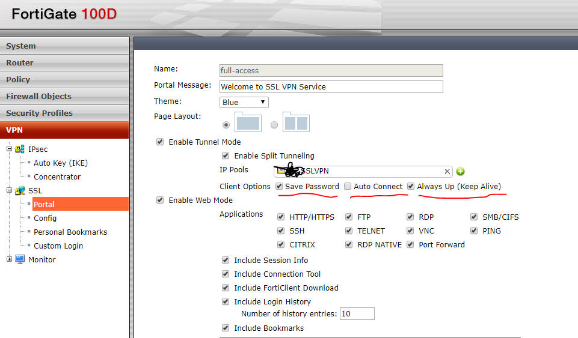Screen dimensions: 578x338
Task: Remove SSLVPN pool entry with X
Action: pyautogui.click(x=447, y=171)
